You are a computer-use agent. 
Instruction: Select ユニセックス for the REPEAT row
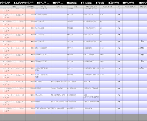point(15,102)
